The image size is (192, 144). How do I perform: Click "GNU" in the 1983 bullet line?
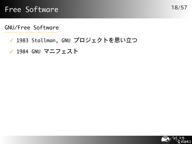pos(66,40)
